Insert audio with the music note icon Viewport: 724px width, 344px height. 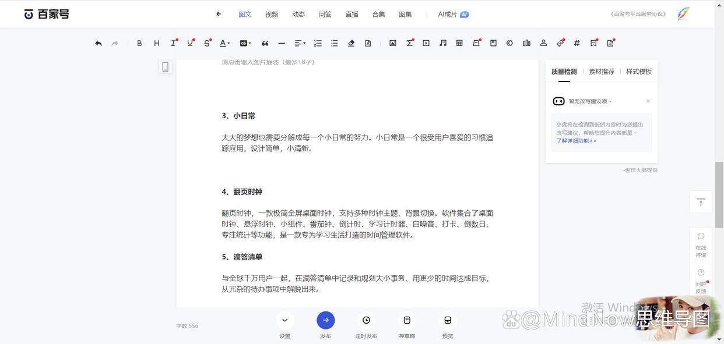[x=443, y=43]
